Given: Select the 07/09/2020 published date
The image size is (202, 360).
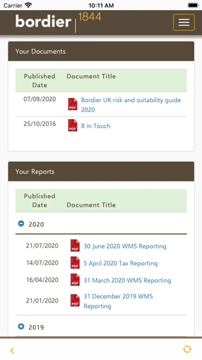Looking at the screenshot, I should (x=40, y=99).
